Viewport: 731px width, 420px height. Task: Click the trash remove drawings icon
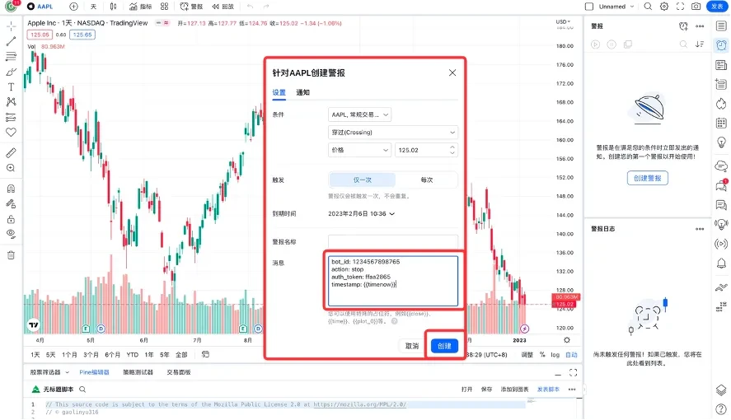11,255
